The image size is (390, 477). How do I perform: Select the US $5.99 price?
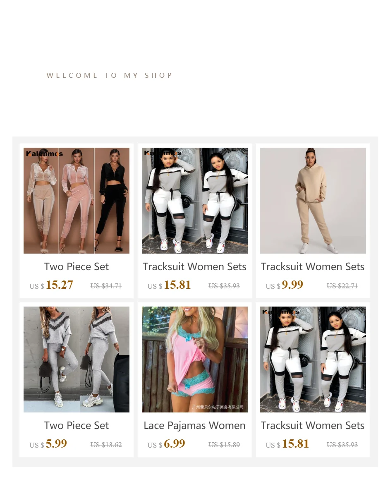click(x=48, y=444)
